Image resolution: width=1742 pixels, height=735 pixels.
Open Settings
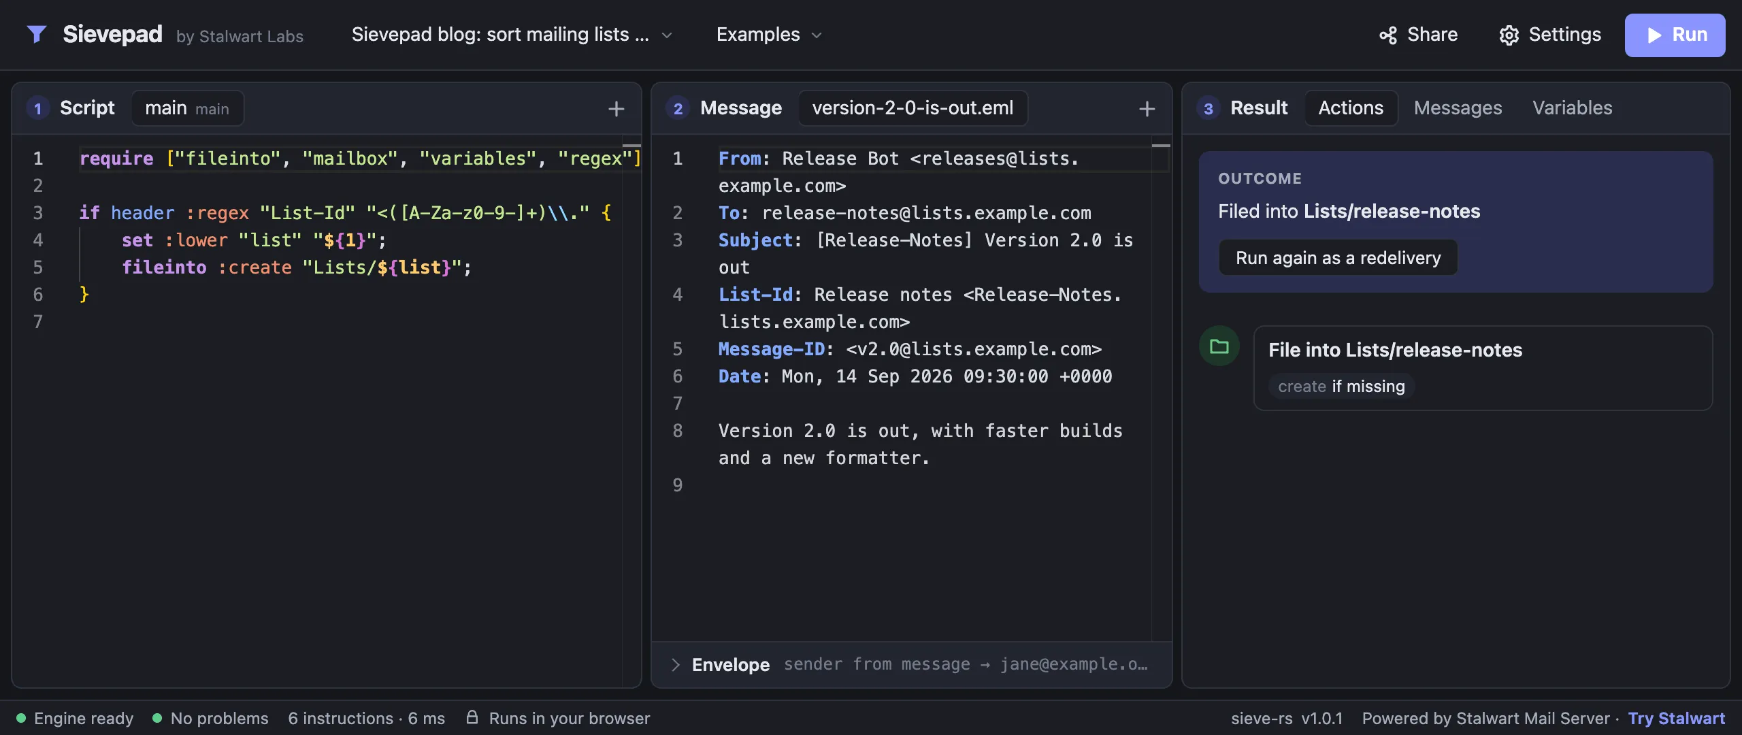pos(1550,35)
